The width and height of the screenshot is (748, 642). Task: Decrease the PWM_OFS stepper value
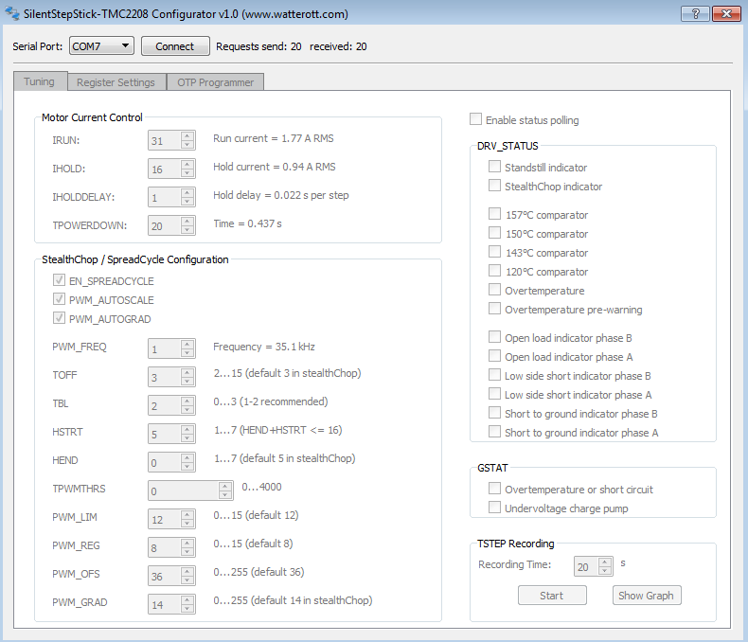188,580
